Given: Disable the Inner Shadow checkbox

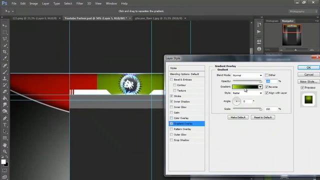Looking at the screenshot, I should [171, 101].
